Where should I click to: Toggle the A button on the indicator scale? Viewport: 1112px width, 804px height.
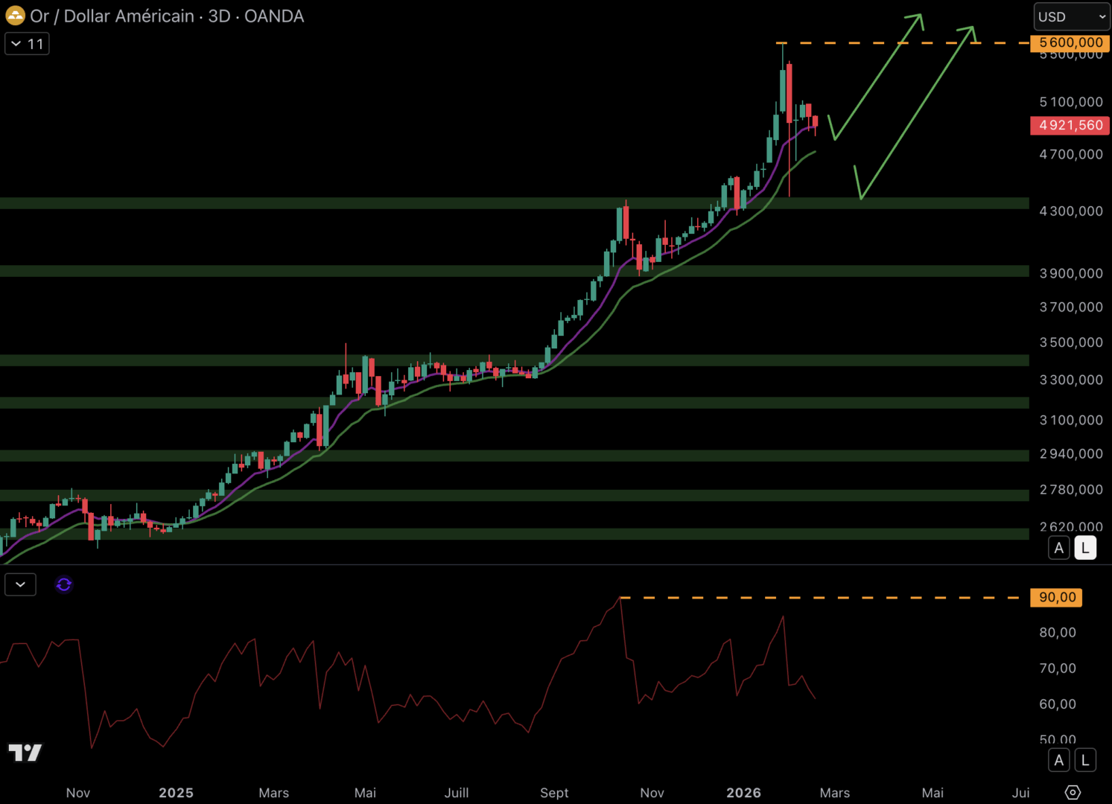tap(1058, 760)
